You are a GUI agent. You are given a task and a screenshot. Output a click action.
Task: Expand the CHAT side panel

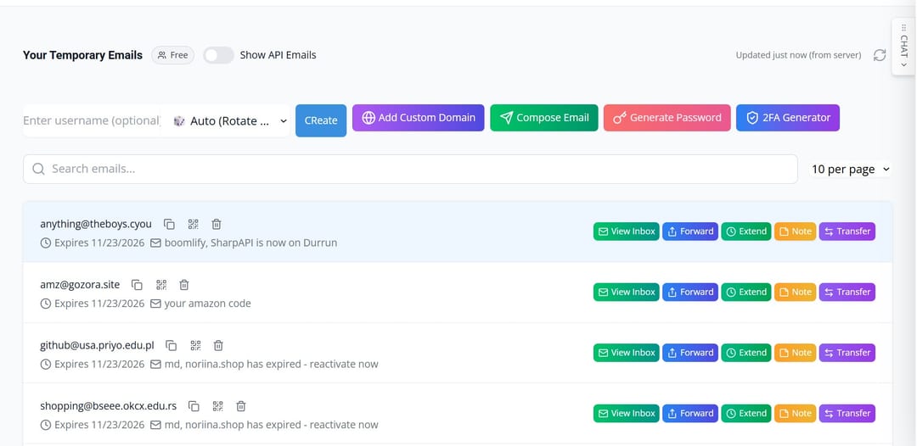click(903, 47)
